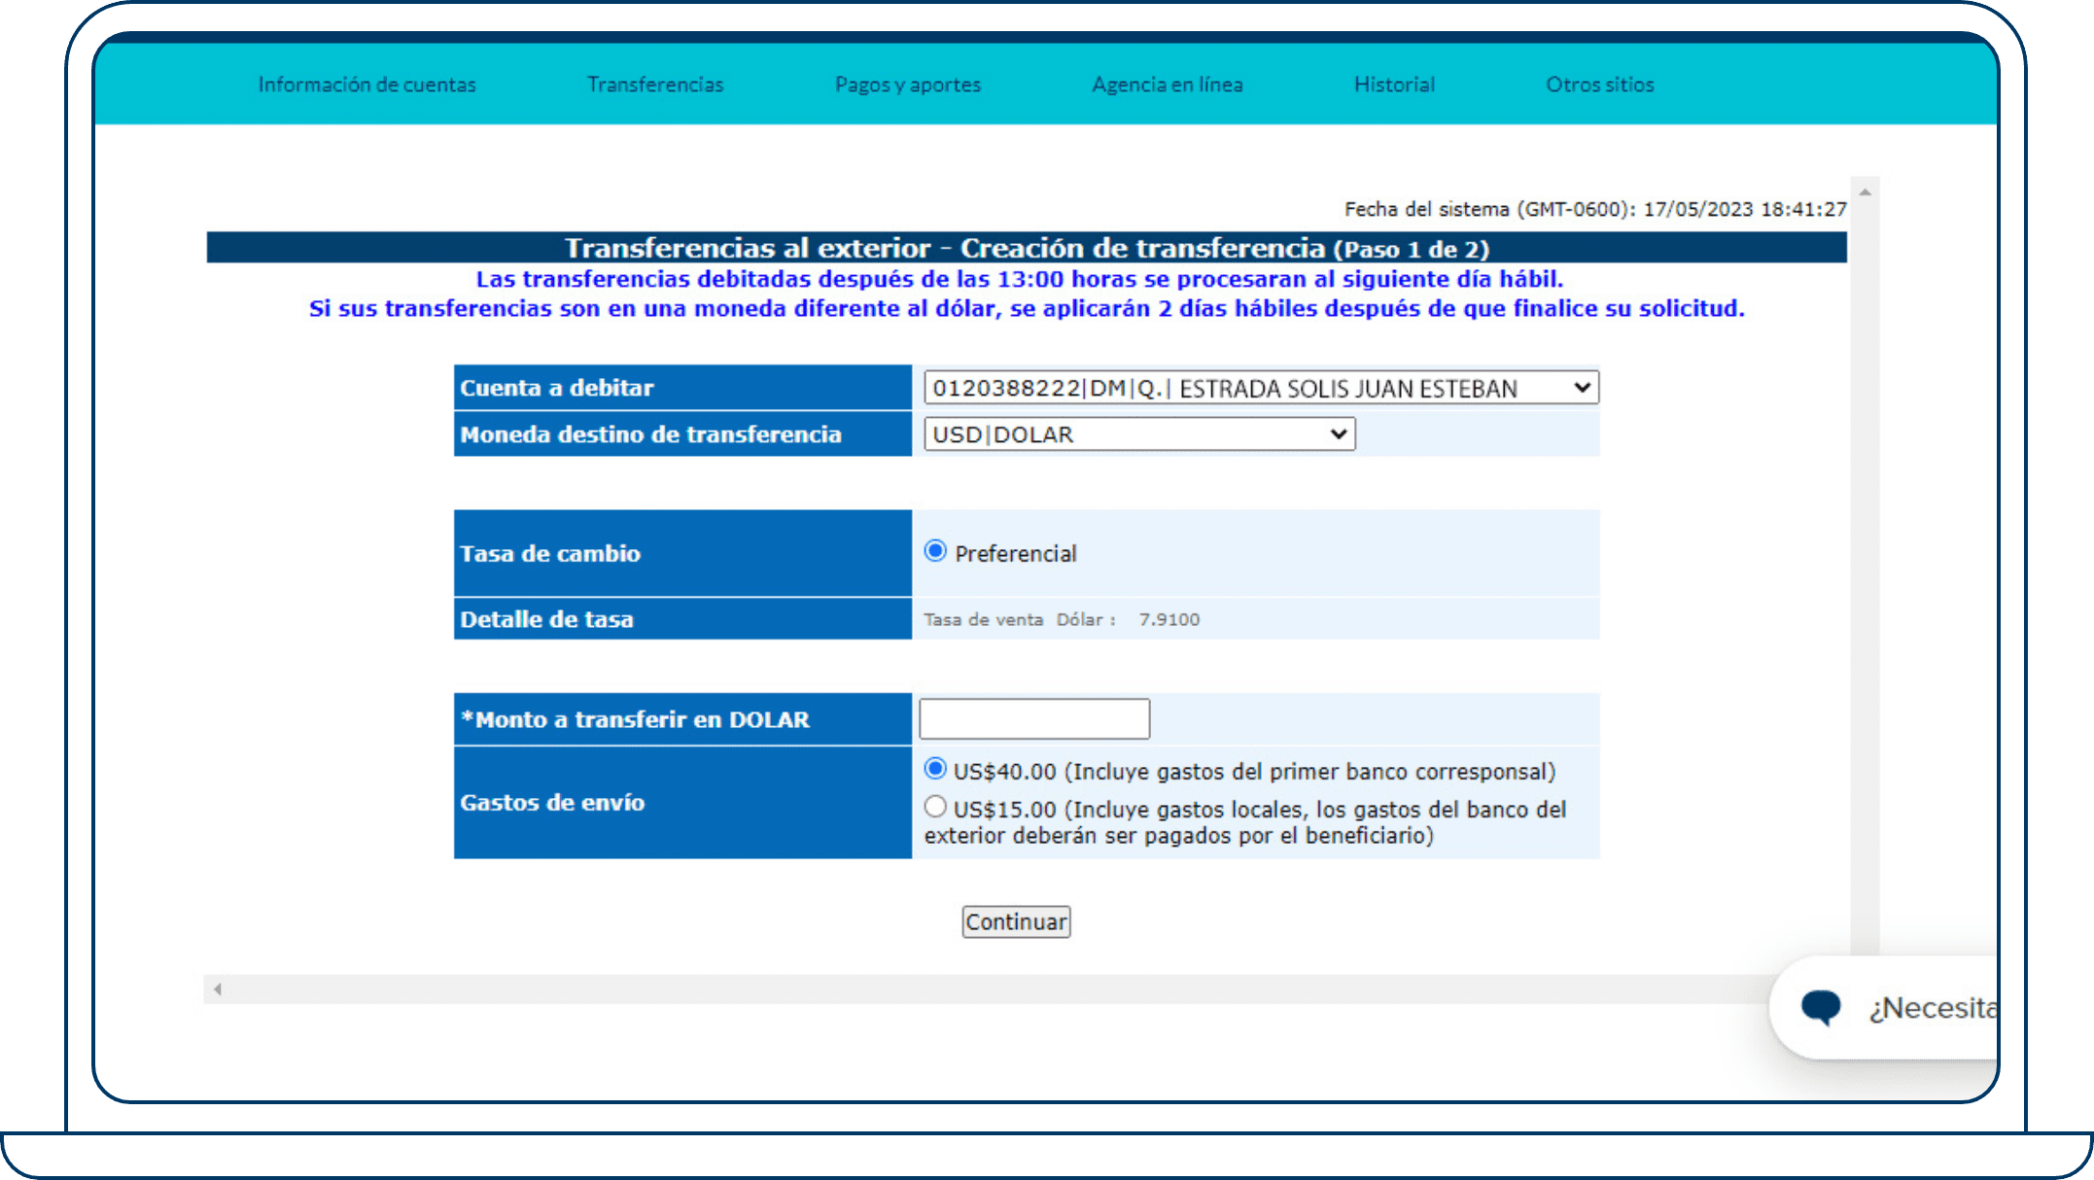Click Monto a transferir en DOLAR field

click(x=1034, y=719)
